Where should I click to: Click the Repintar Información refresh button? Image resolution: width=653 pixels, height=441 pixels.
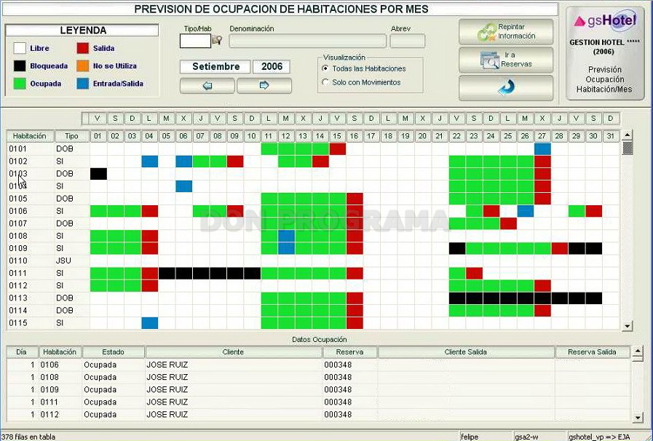506,31
